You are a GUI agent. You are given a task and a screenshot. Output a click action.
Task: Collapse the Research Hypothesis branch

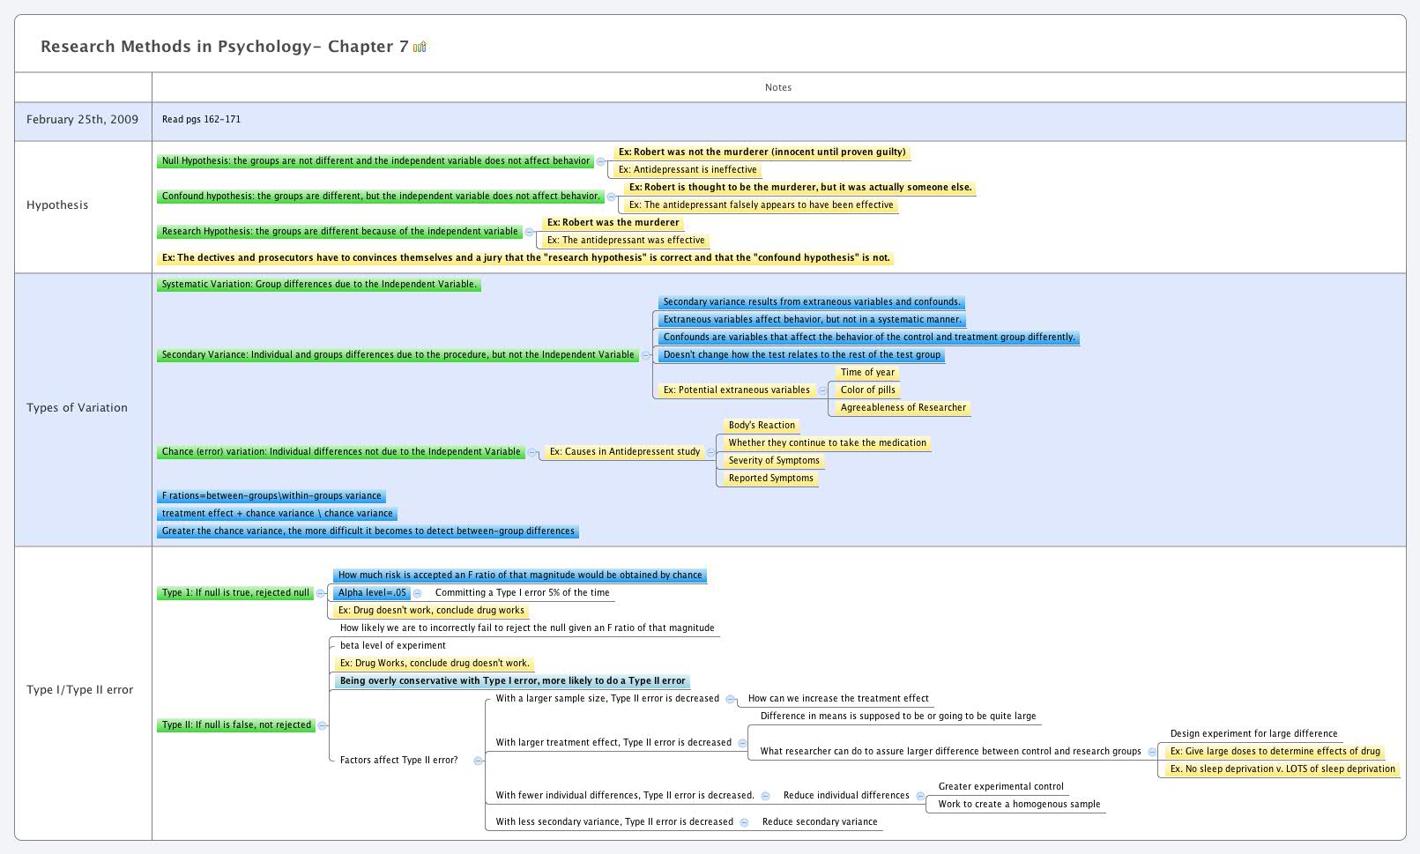(x=529, y=232)
